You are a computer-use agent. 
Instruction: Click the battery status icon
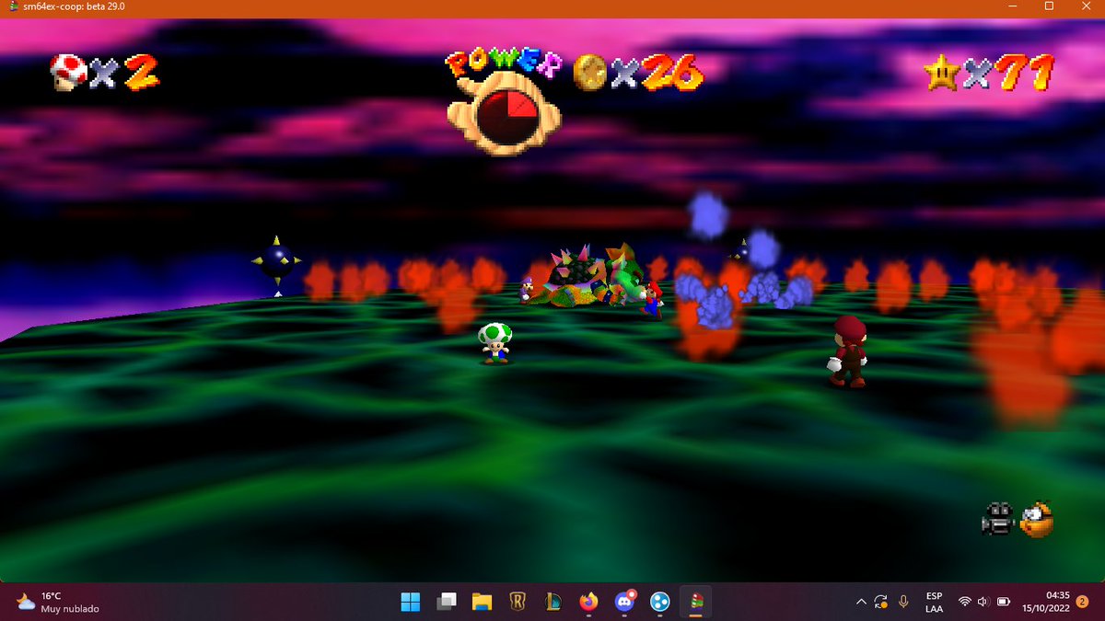[1004, 602]
